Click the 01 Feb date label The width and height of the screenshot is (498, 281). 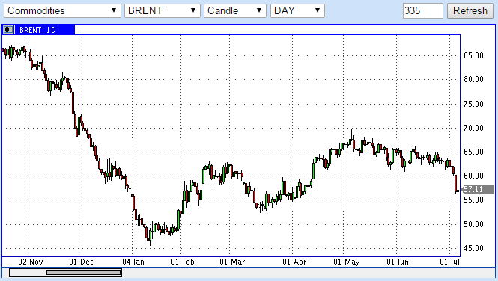[183, 262]
